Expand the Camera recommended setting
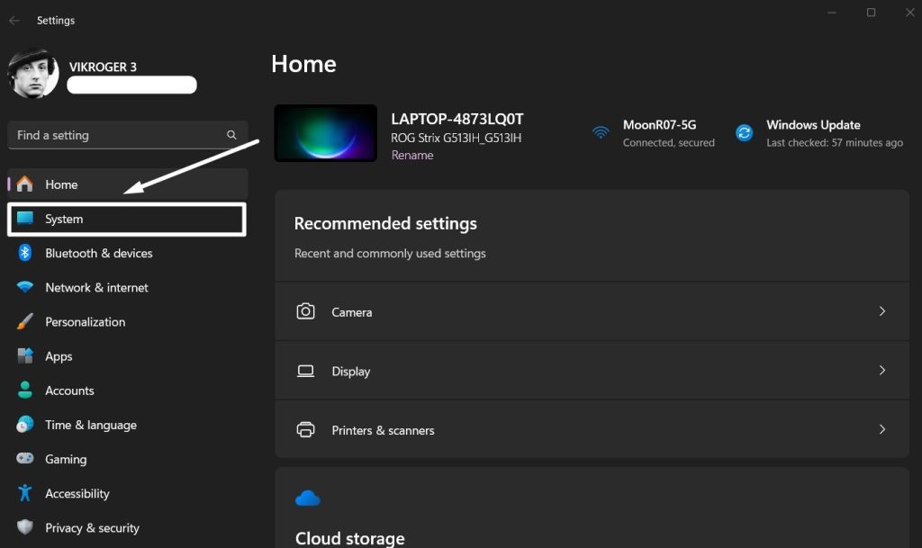The image size is (922, 548). click(881, 311)
